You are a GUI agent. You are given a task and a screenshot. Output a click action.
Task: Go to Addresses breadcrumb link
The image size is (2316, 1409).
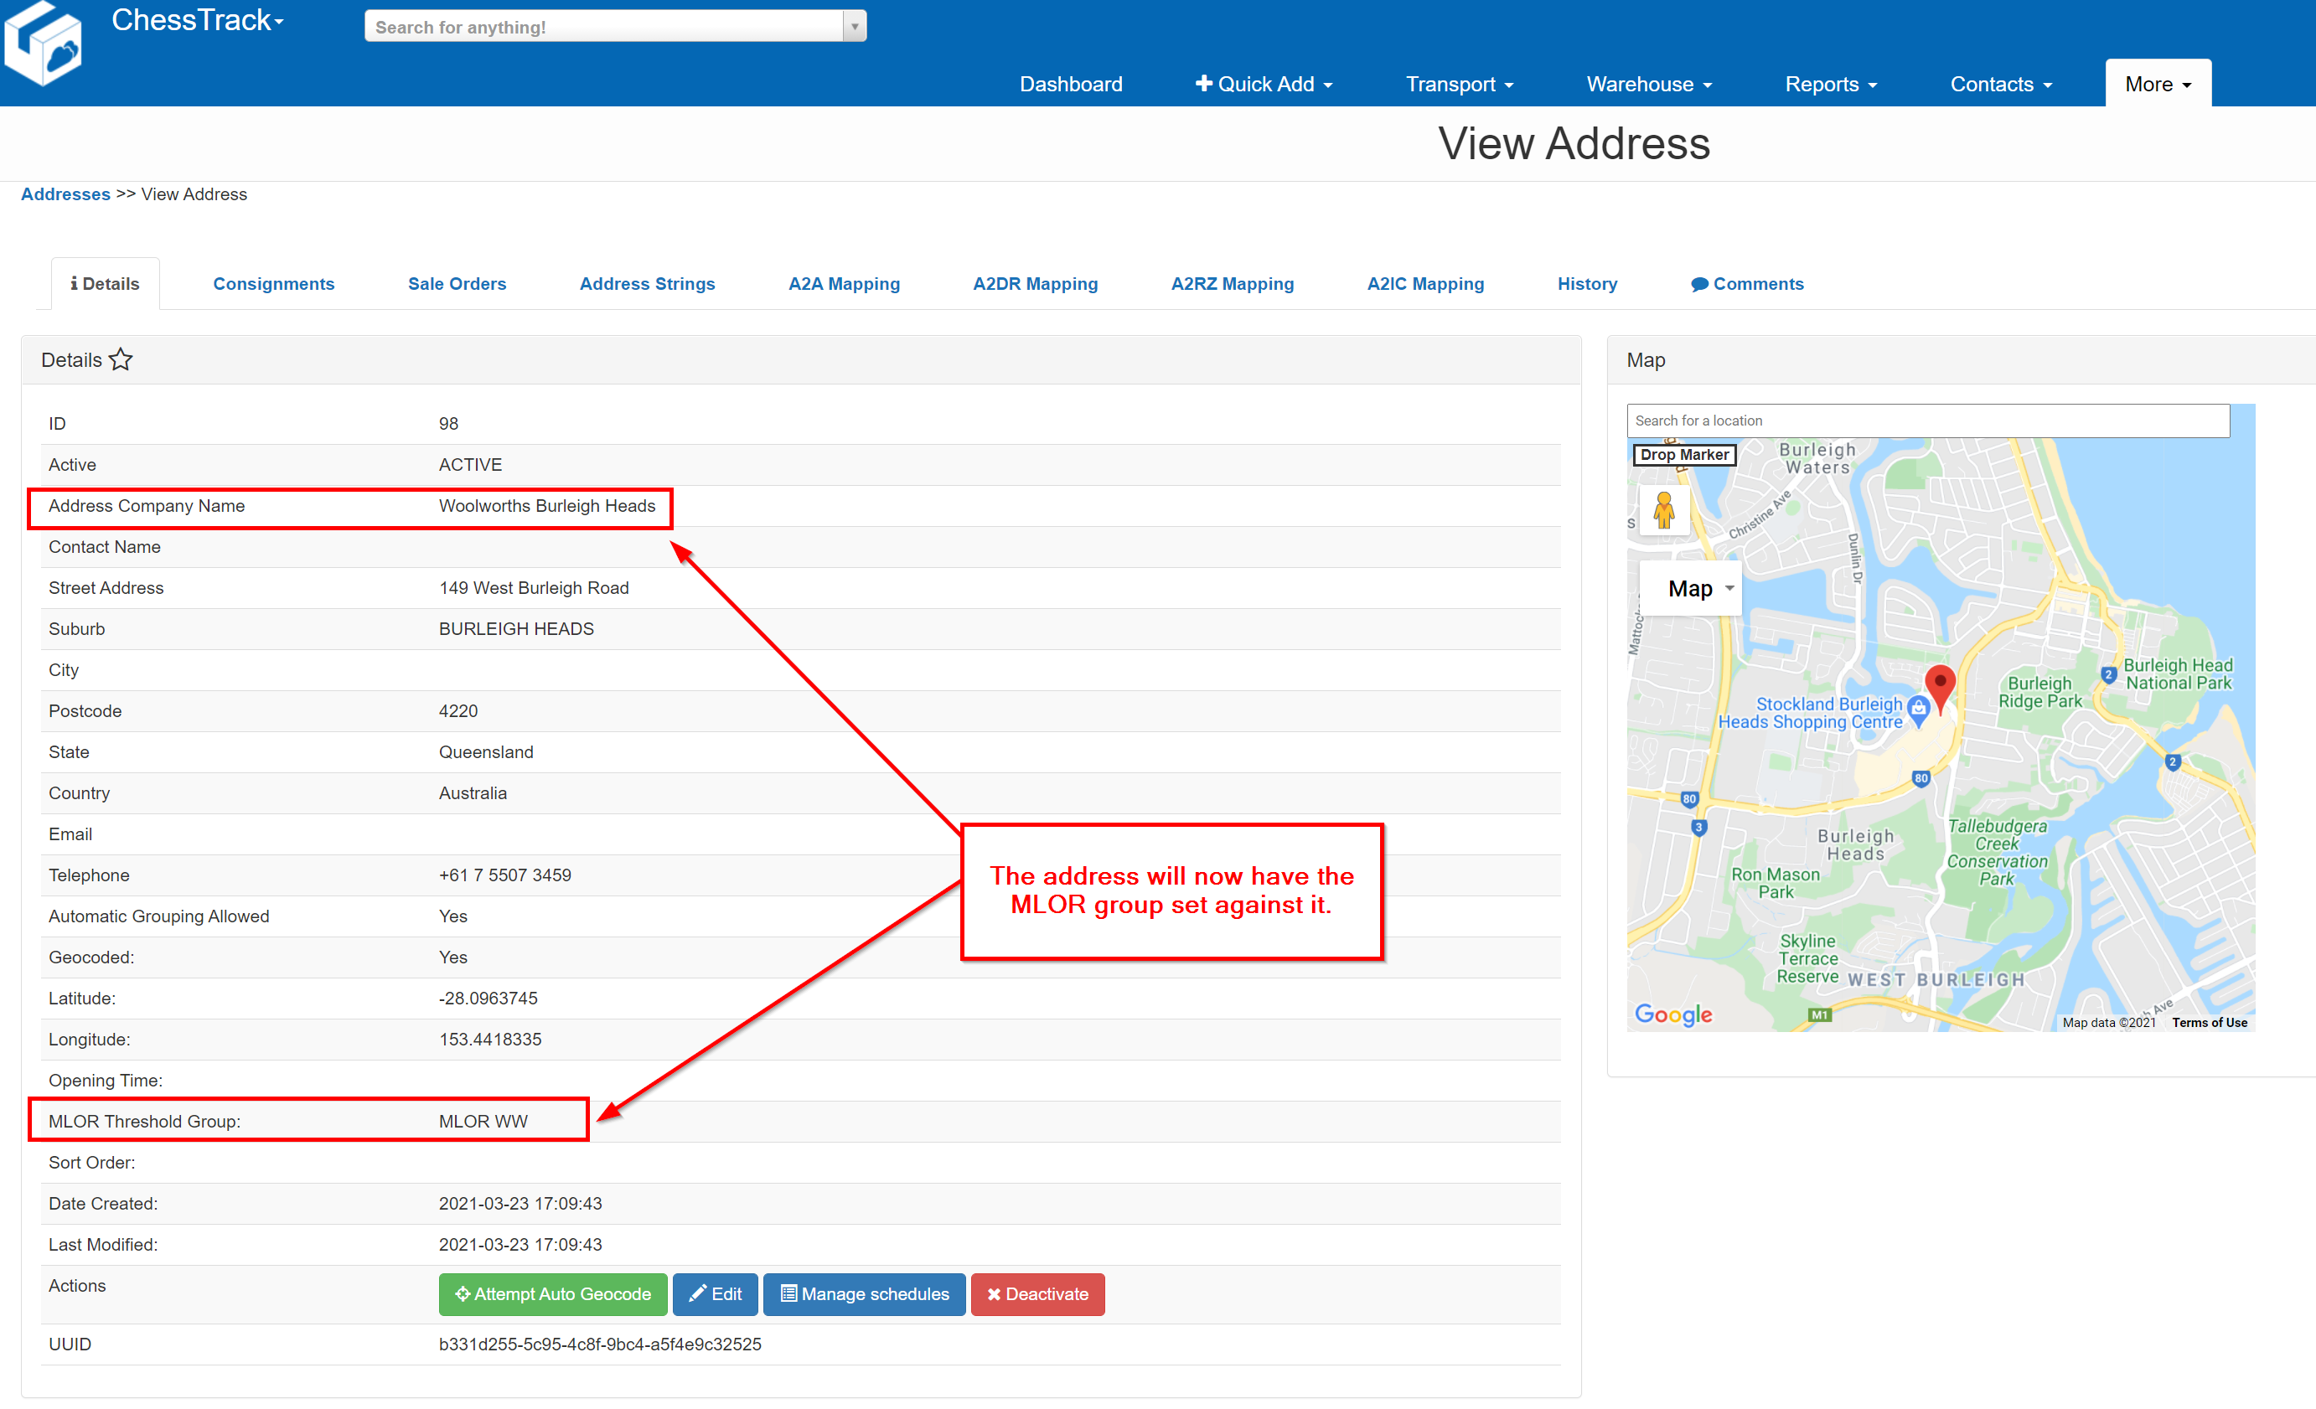pyautogui.click(x=65, y=194)
